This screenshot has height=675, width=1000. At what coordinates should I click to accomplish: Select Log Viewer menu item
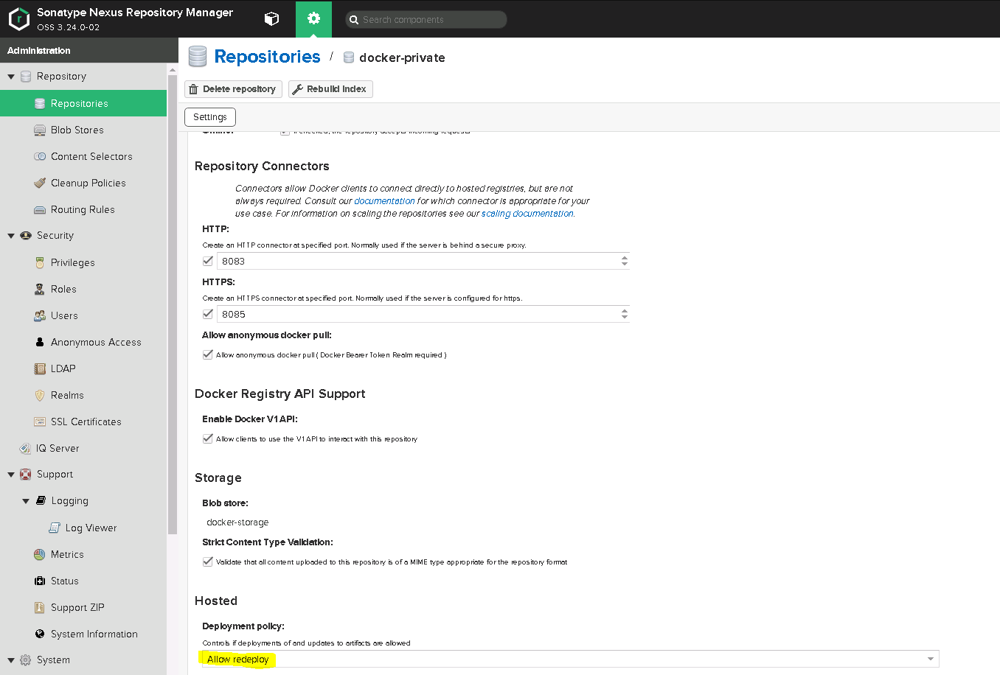[83, 528]
